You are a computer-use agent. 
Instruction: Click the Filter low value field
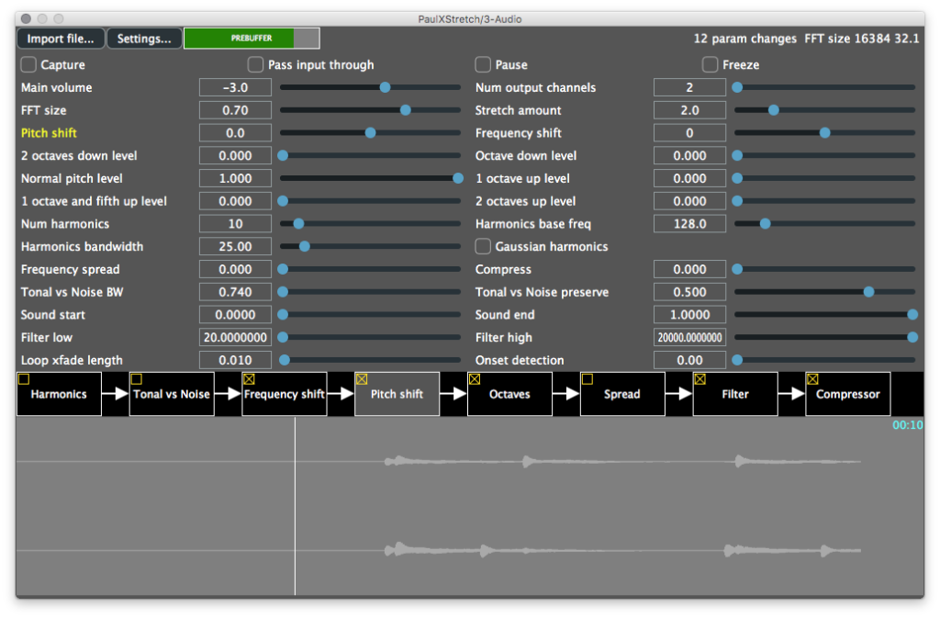click(235, 338)
